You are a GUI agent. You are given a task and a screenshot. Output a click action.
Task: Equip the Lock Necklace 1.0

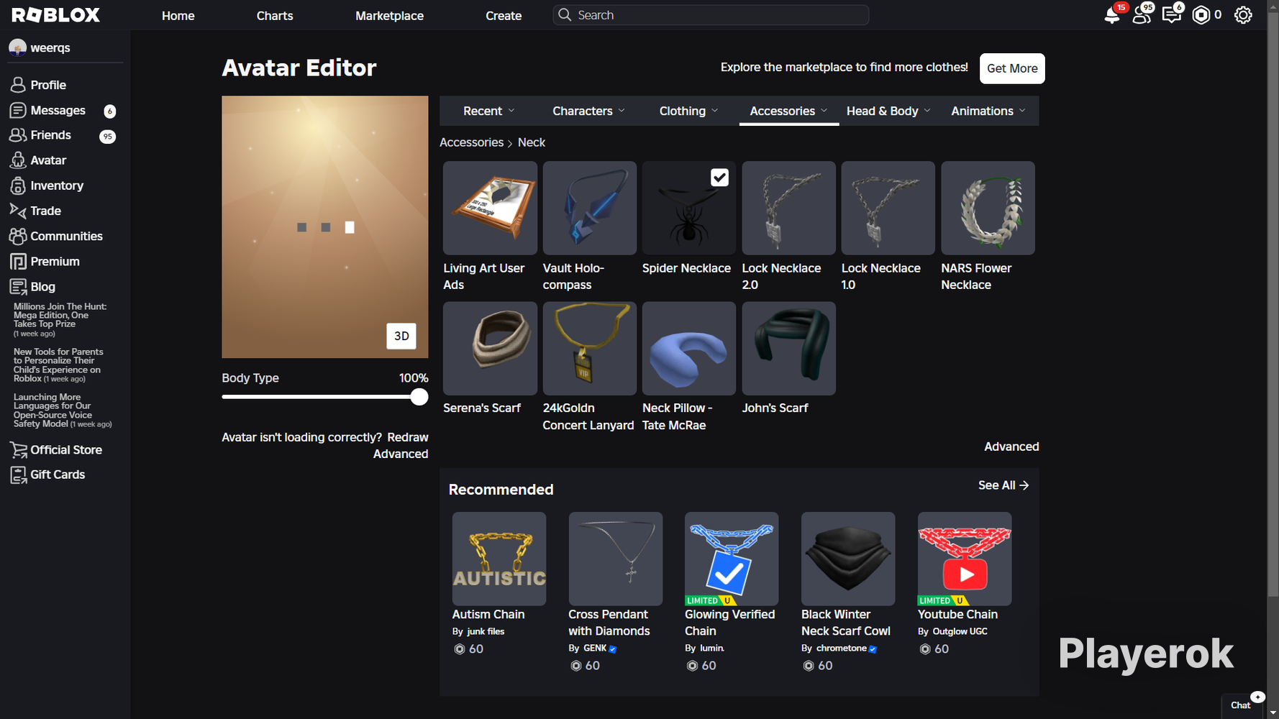click(x=888, y=208)
